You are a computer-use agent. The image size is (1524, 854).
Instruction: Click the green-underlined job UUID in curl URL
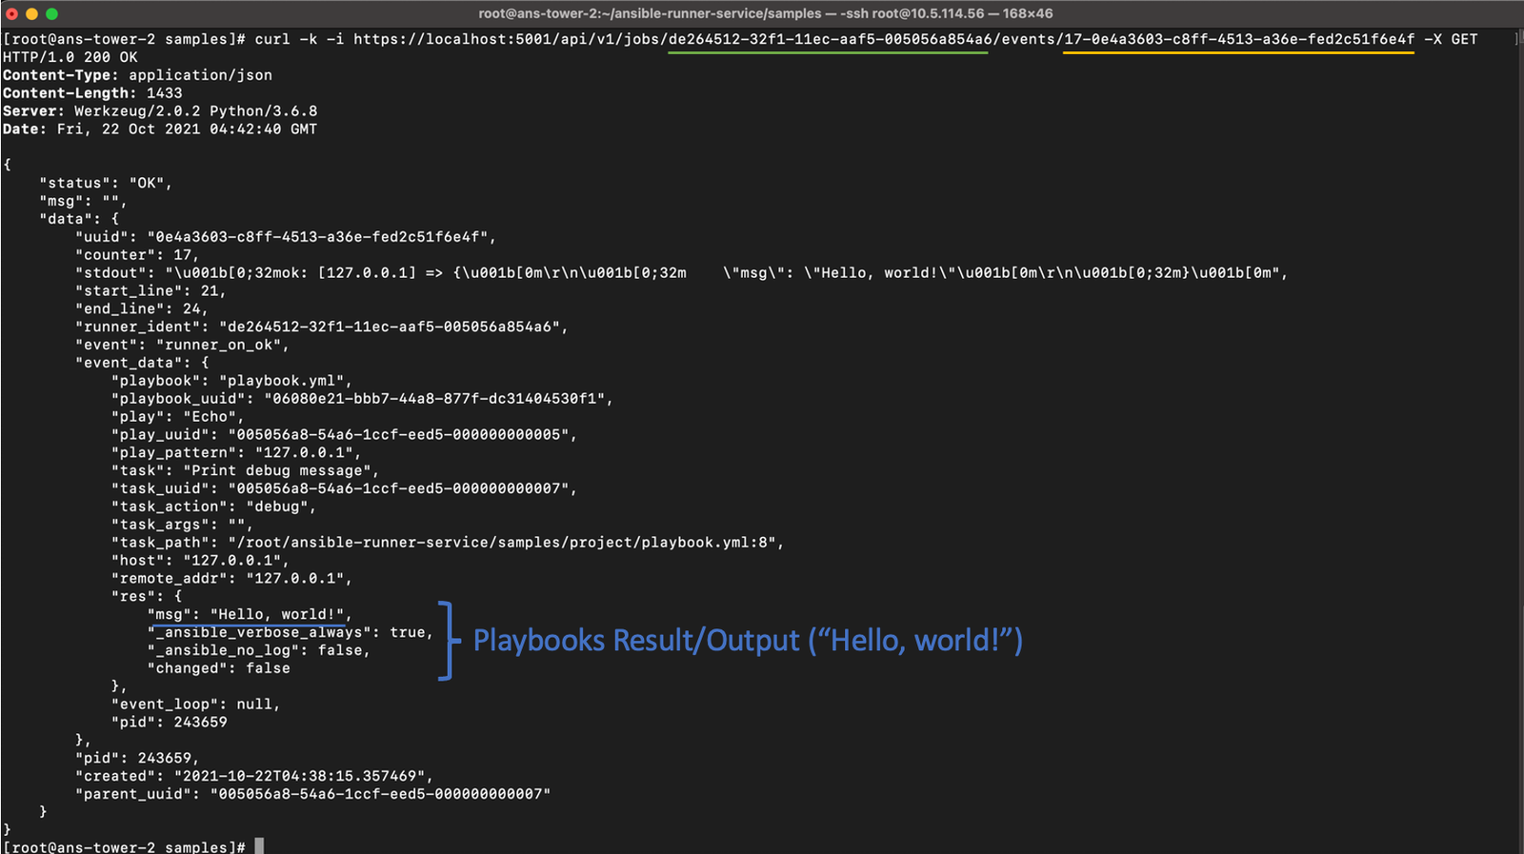click(x=828, y=39)
